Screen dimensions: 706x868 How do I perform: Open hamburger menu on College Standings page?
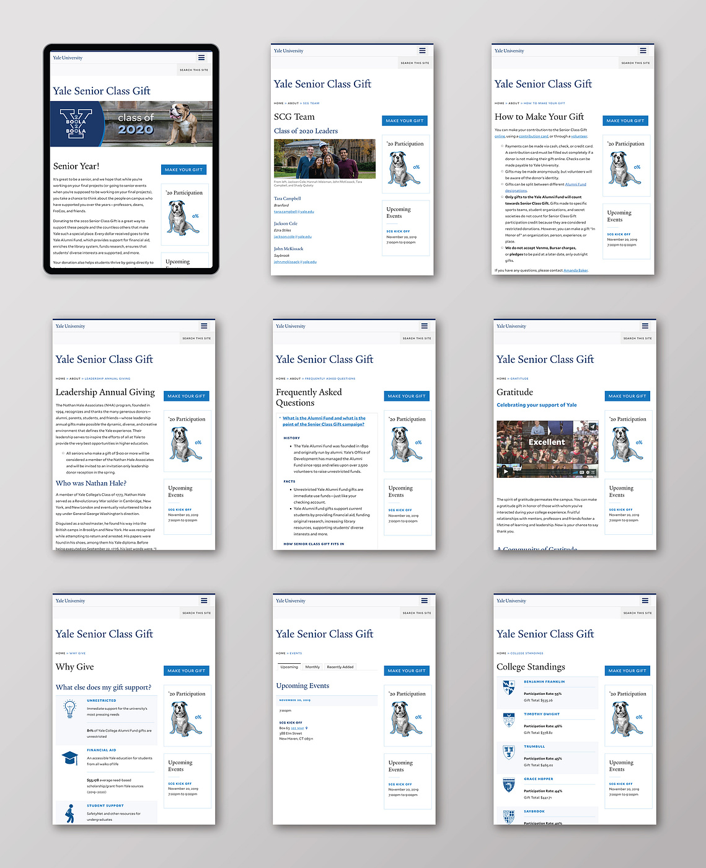pos(645,601)
